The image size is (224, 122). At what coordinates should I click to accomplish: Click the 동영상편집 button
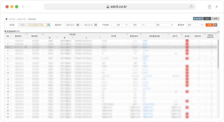pos(198,19)
